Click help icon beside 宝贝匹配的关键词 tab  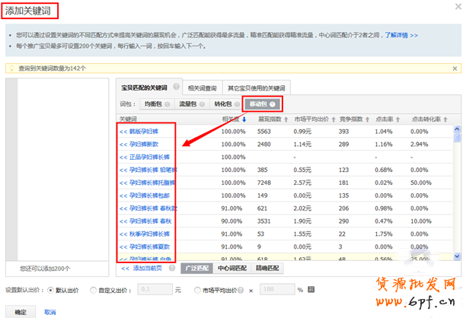click(x=177, y=87)
